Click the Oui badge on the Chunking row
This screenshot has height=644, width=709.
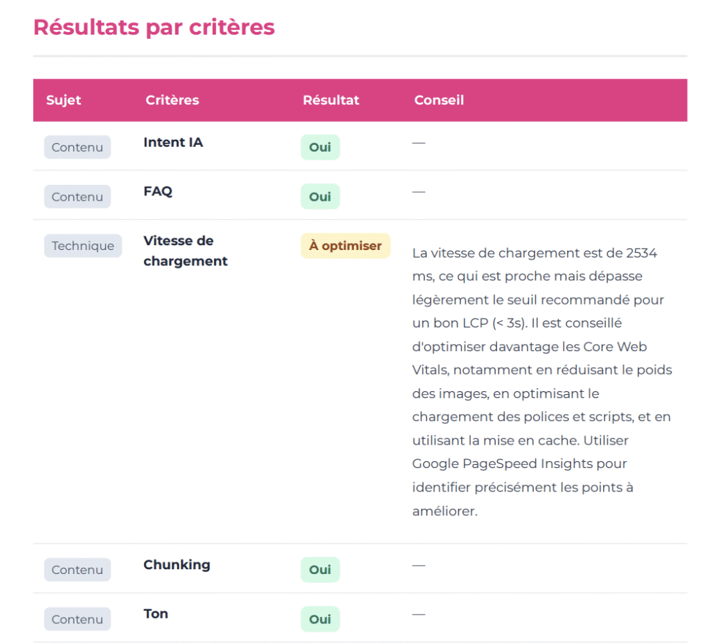(320, 569)
